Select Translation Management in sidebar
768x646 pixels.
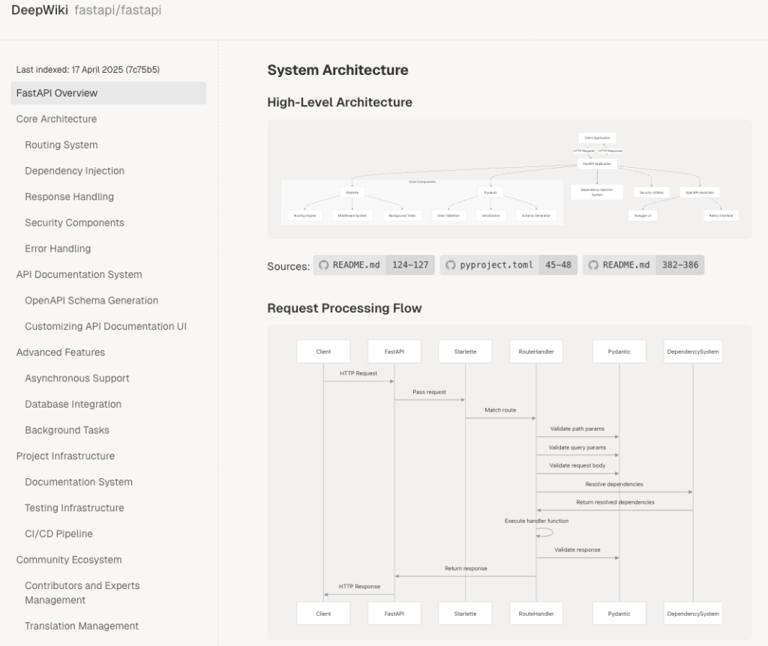click(x=82, y=626)
